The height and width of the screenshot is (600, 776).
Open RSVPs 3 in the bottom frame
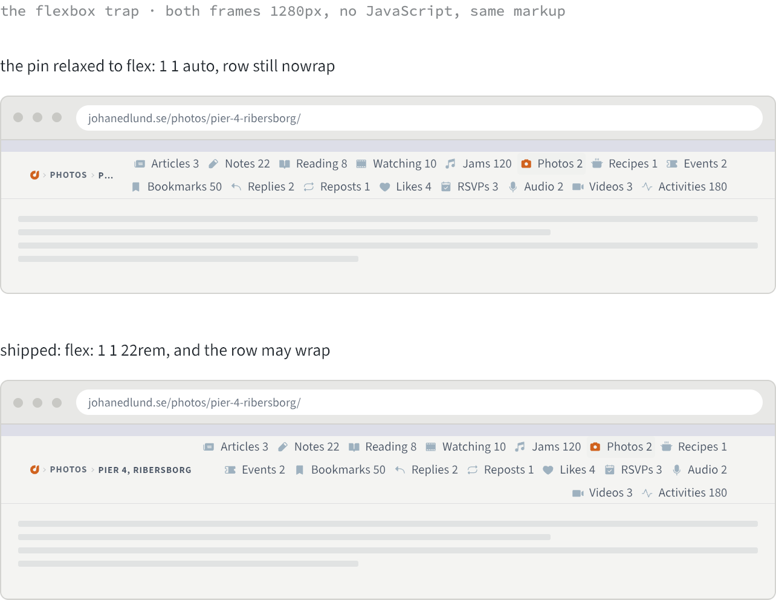633,470
